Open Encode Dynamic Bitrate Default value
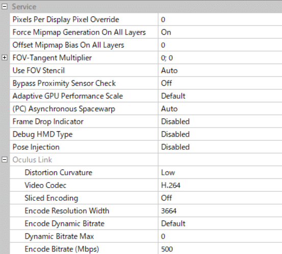Image resolution: width=282 pixels, height=254 pixels. tap(220, 223)
